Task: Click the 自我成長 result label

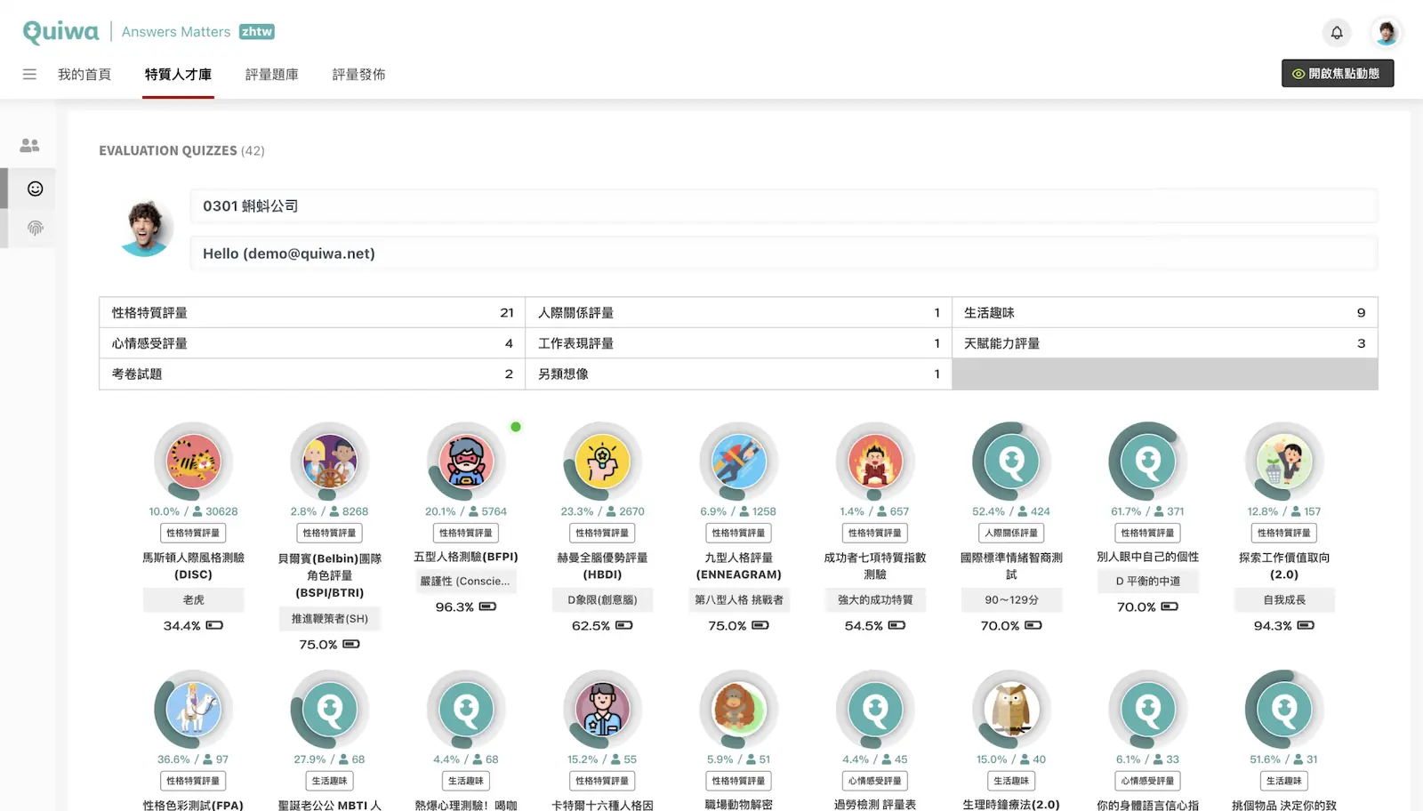Action: (x=1284, y=600)
